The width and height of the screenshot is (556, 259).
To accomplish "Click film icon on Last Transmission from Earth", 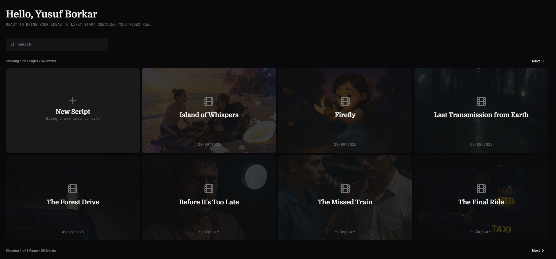I will [481, 101].
